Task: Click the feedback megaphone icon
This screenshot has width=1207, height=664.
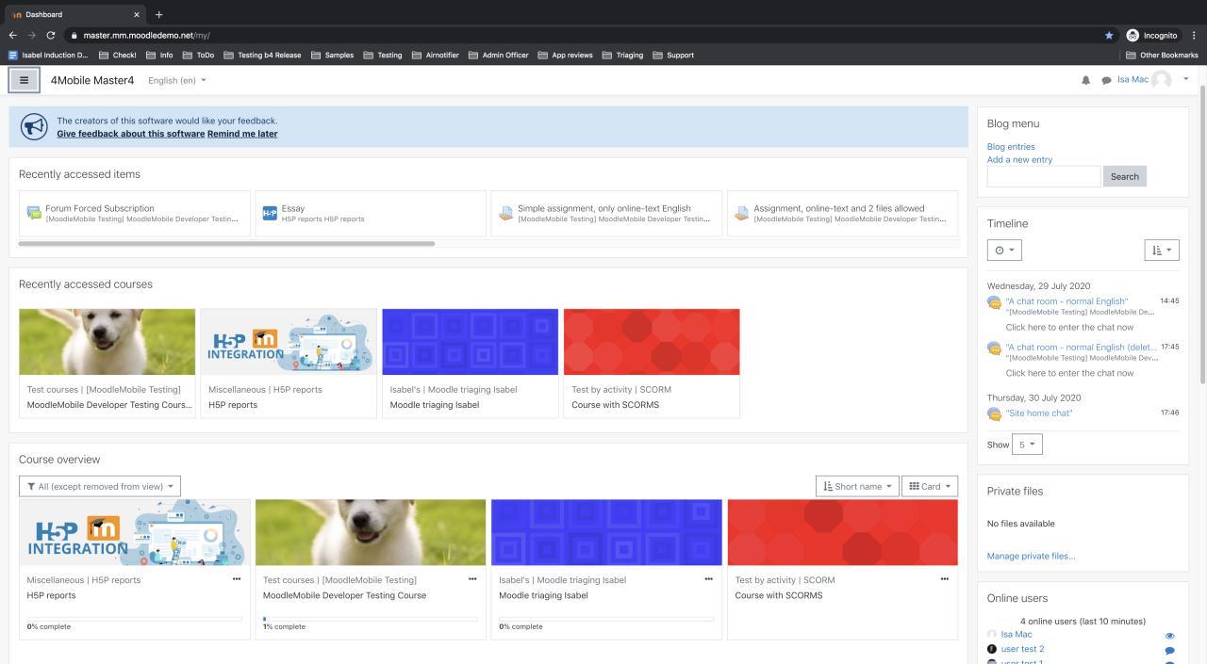Action: pos(34,126)
